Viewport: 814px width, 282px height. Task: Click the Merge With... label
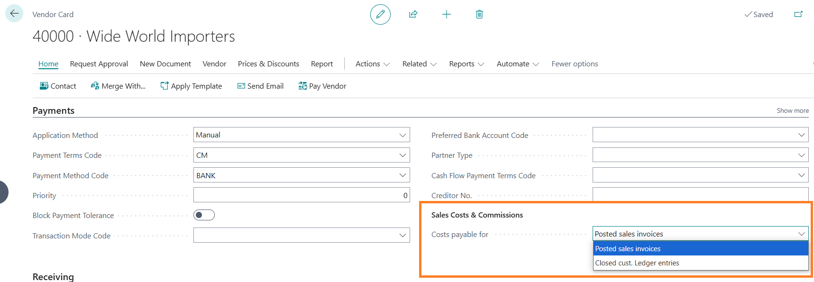(124, 86)
